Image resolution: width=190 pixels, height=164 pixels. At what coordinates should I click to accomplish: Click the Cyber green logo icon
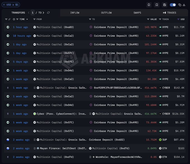(x=35, y=114)
